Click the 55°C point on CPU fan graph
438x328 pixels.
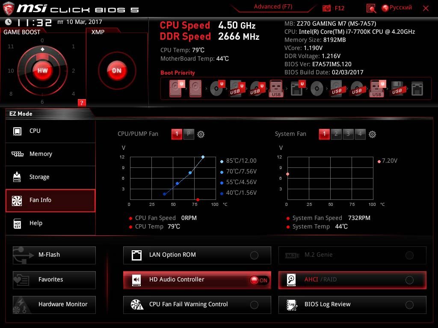click(x=178, y=184)
